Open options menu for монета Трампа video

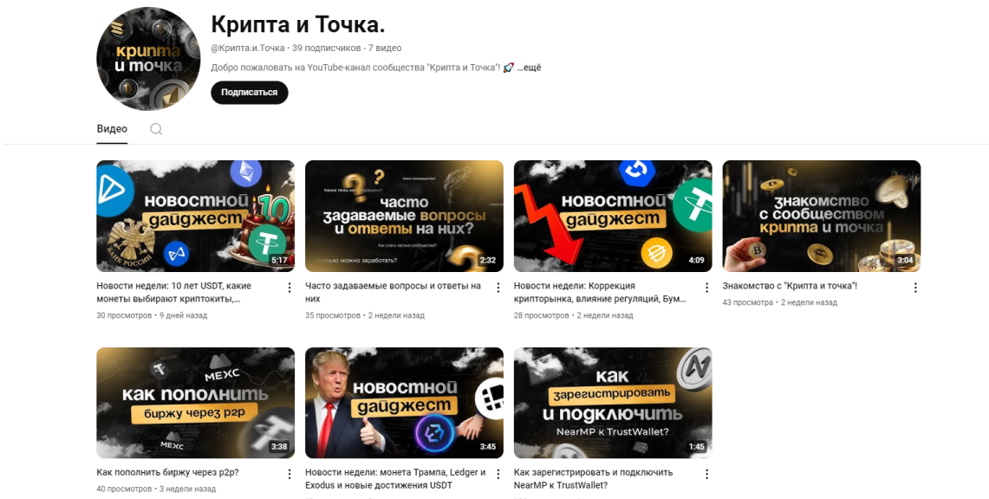point(498,474)
